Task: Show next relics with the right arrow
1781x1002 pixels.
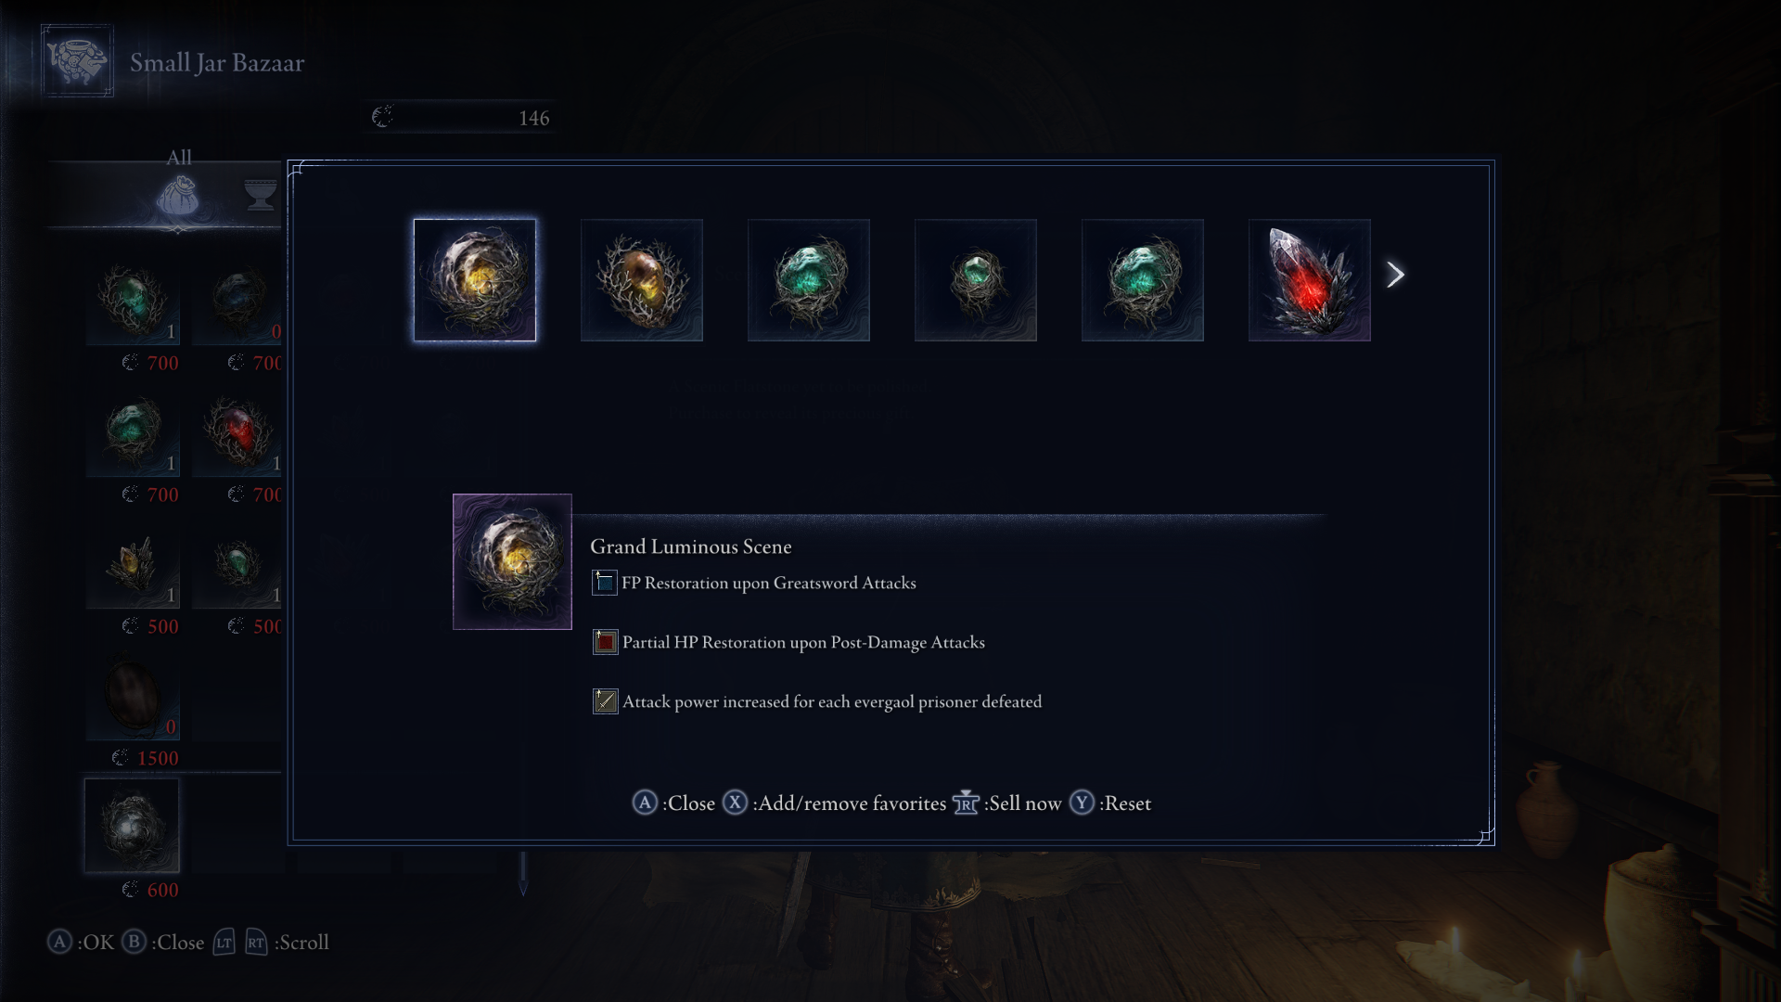Action: (x=1395, y=275)
